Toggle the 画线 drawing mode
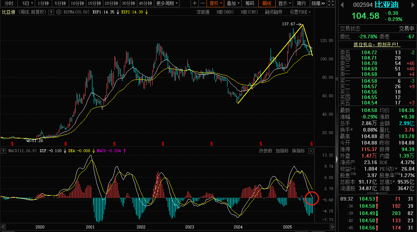The height and width of the screenshot is (232, 417). pos(267,4)
